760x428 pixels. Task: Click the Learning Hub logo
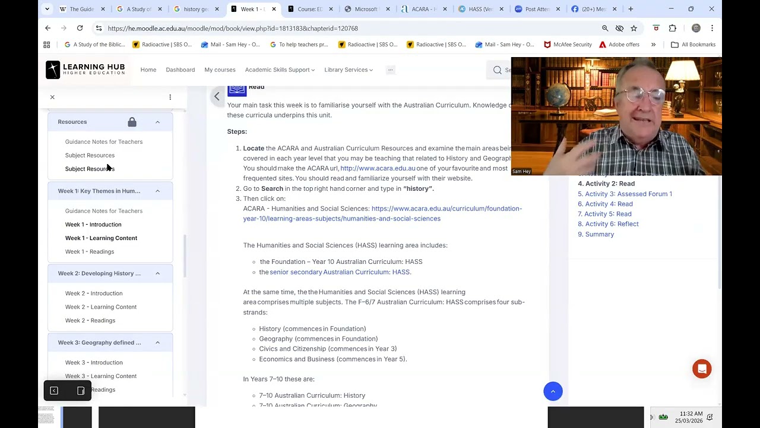click(85, 70)
